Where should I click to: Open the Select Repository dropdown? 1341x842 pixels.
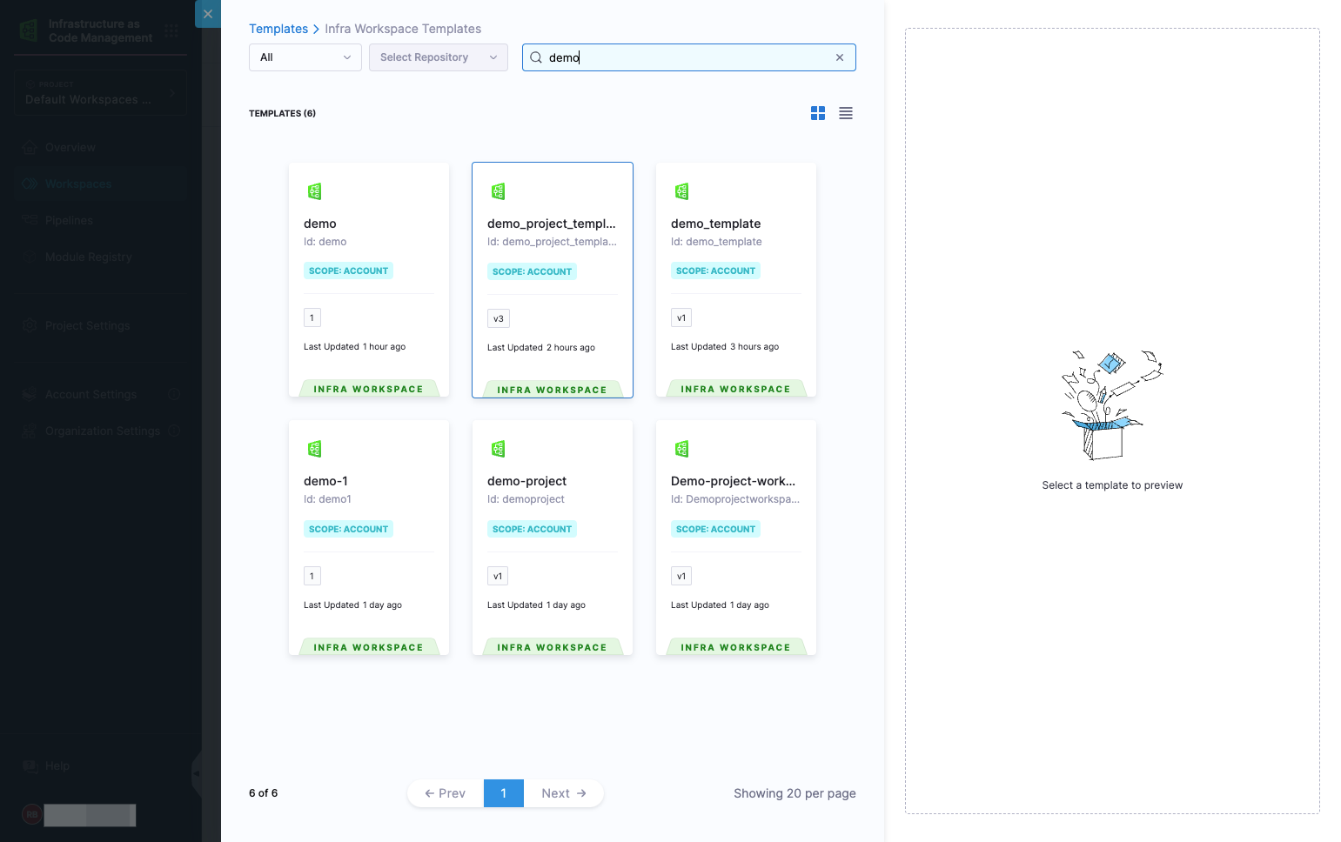point(439,57)
